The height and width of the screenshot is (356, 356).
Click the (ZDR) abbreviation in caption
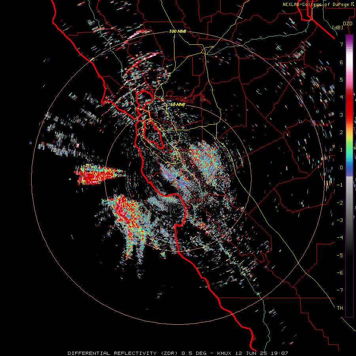170,353
